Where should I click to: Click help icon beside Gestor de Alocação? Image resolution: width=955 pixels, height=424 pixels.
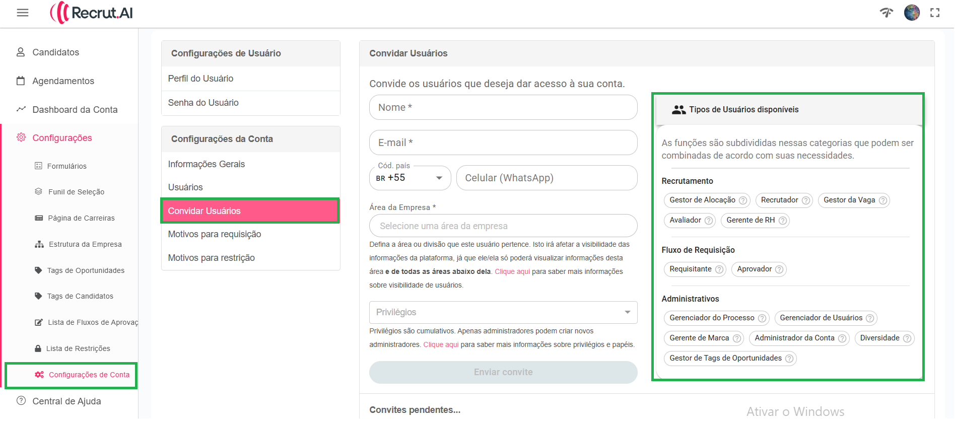point(742,200)
